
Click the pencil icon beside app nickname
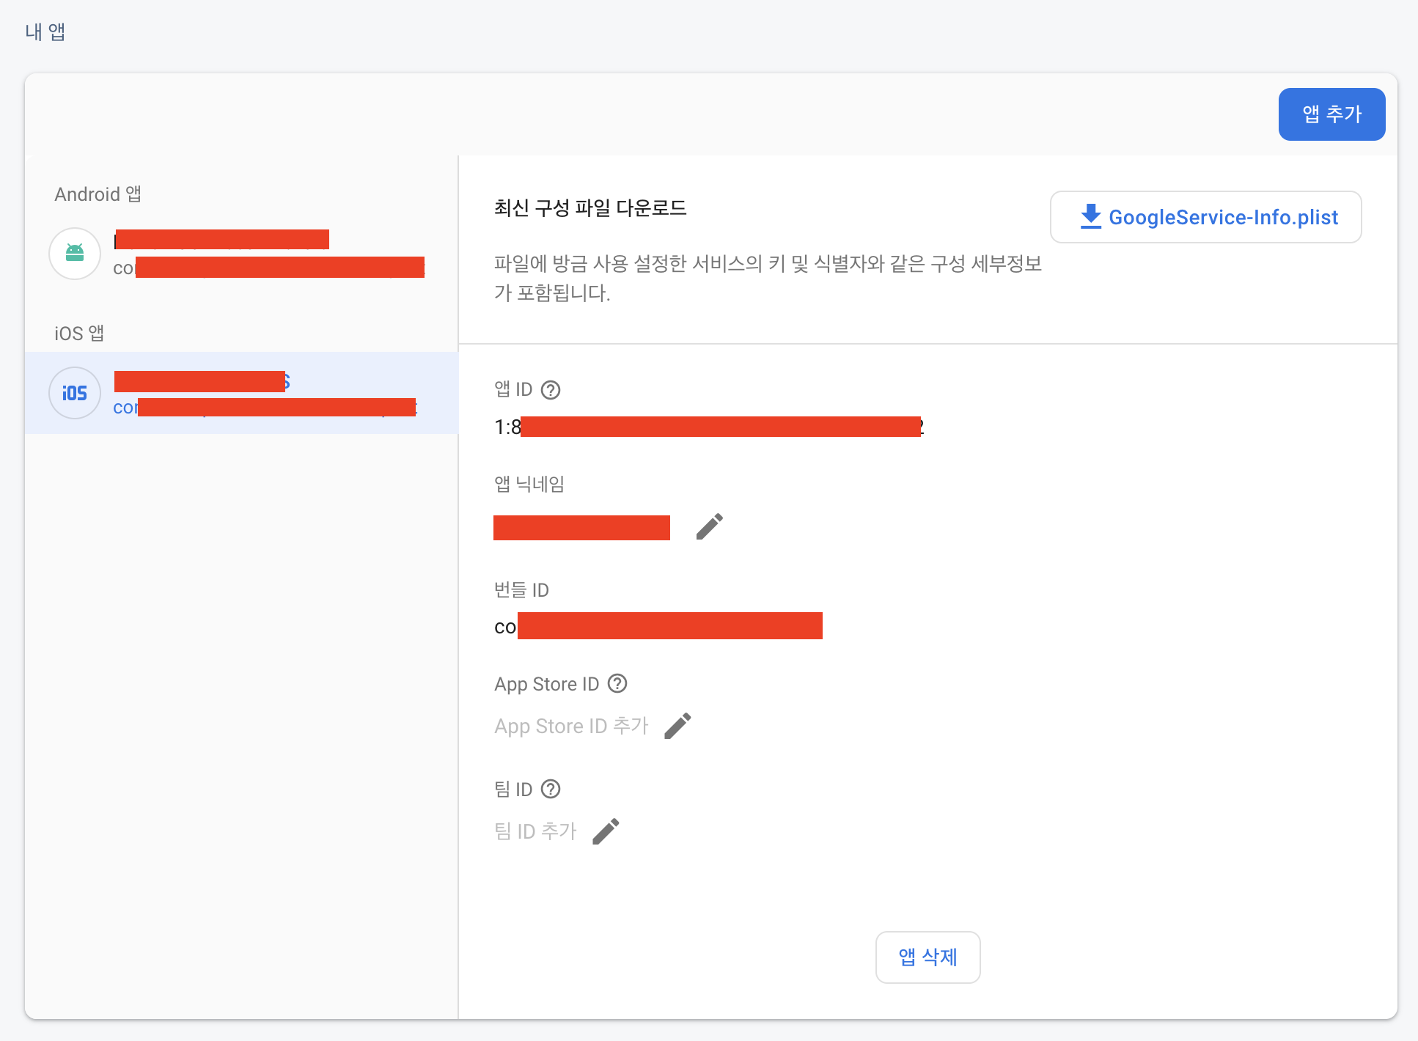[709, 526]
